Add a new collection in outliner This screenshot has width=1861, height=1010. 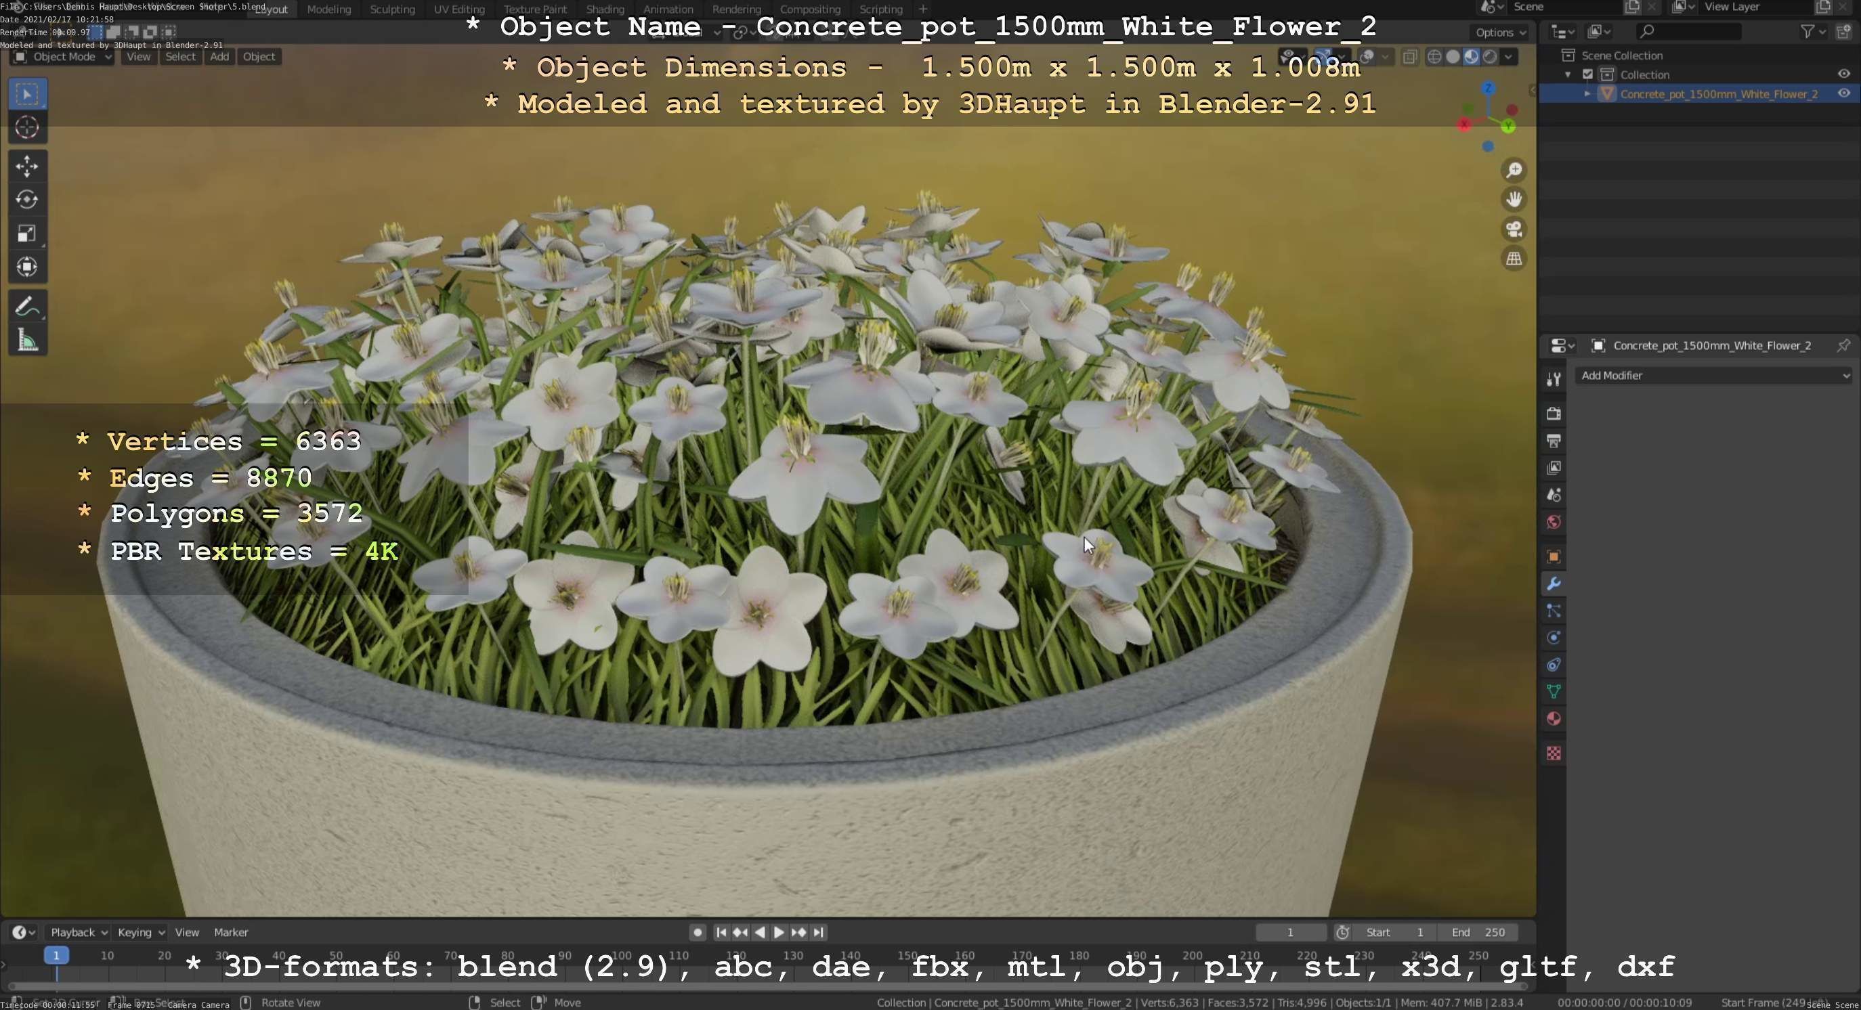(1843, 31)
